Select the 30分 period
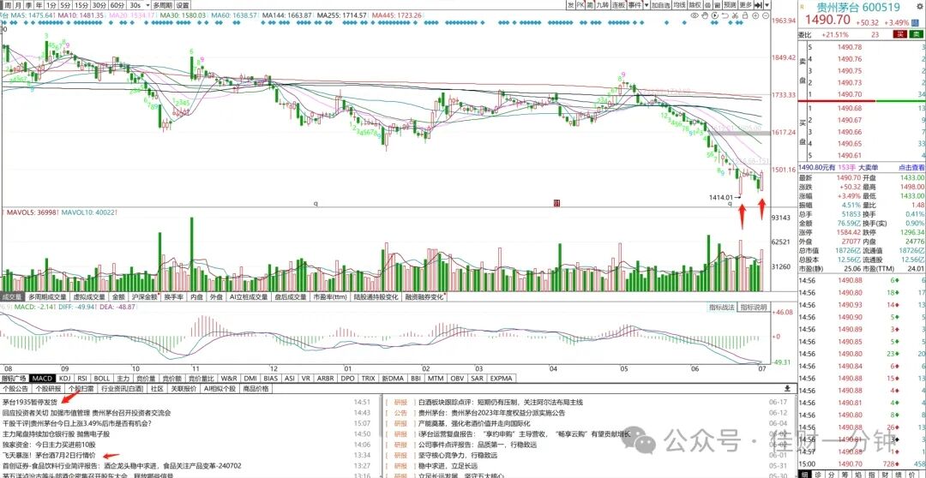 (99, 5)
